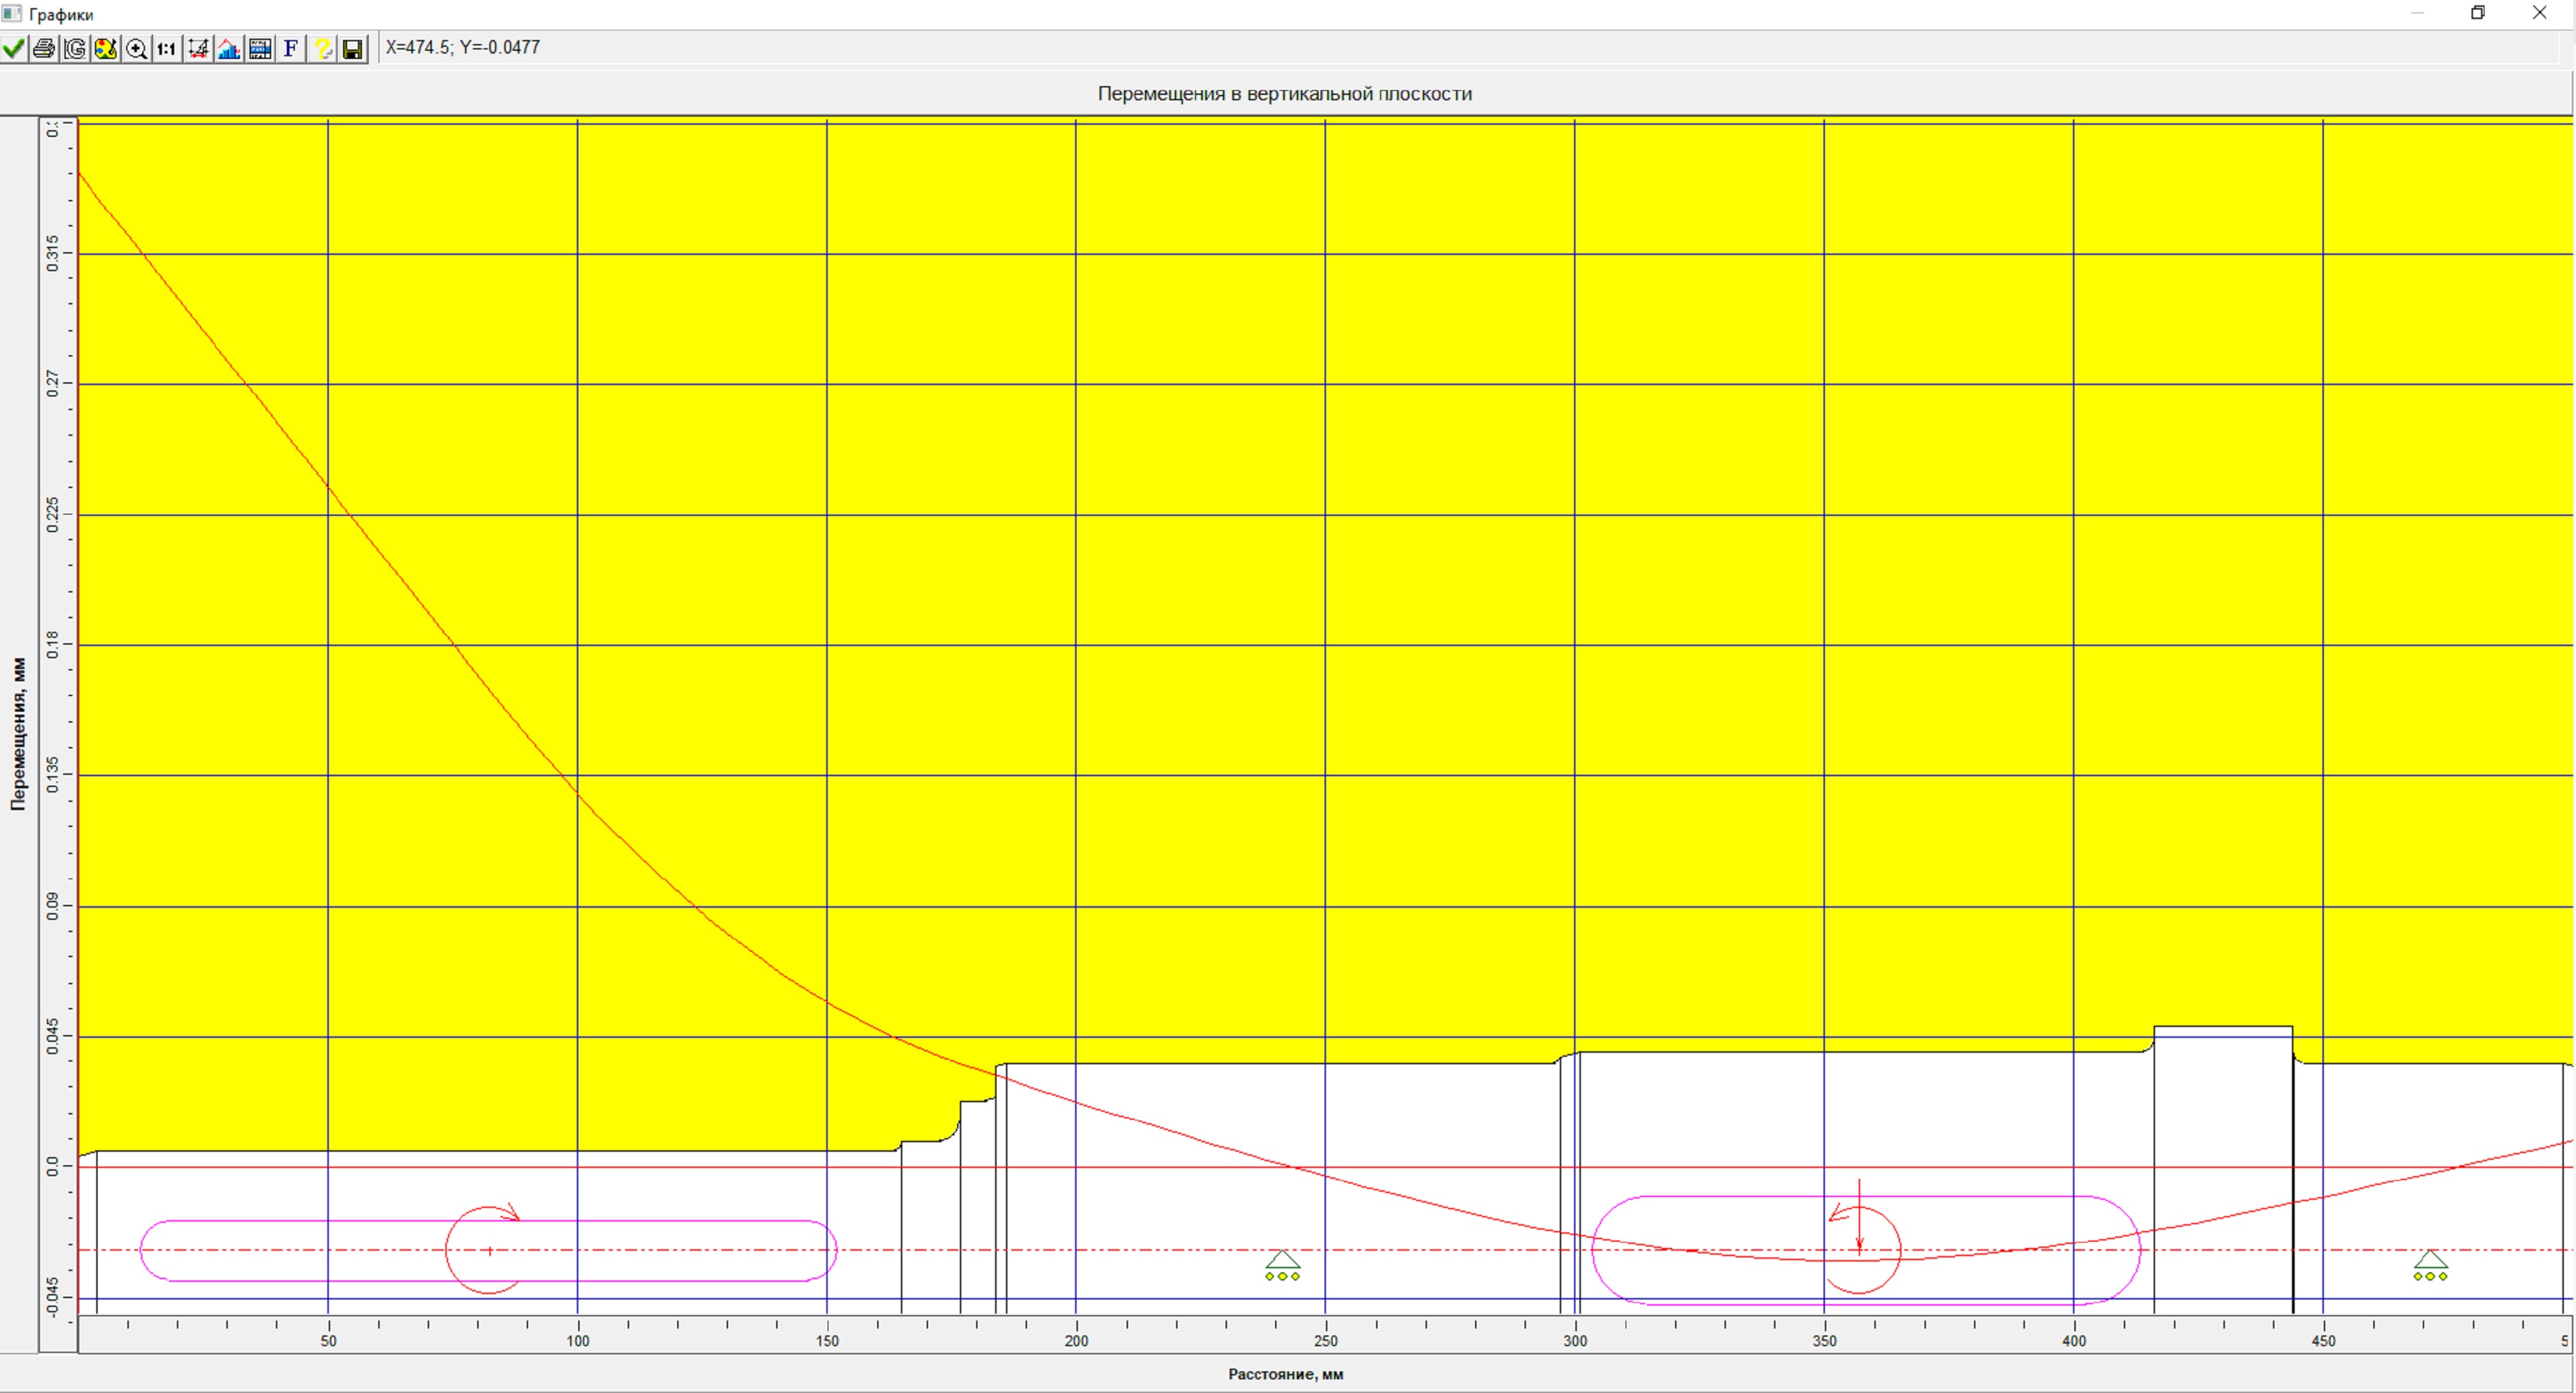Click the dimension measurement tool icon
The width and height of the screenshot is (2576, 1393).
198,48
